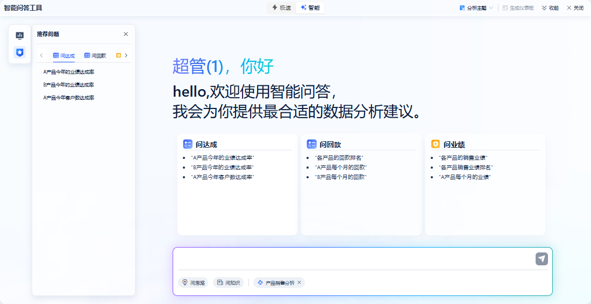This screenshot has width=591, height=304.
Task: Switch to the 问回款 tab
Action: point(95,56)
